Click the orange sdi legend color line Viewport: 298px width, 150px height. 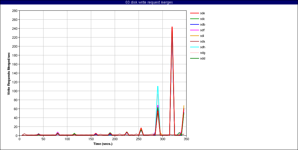(x=194, y=36)
